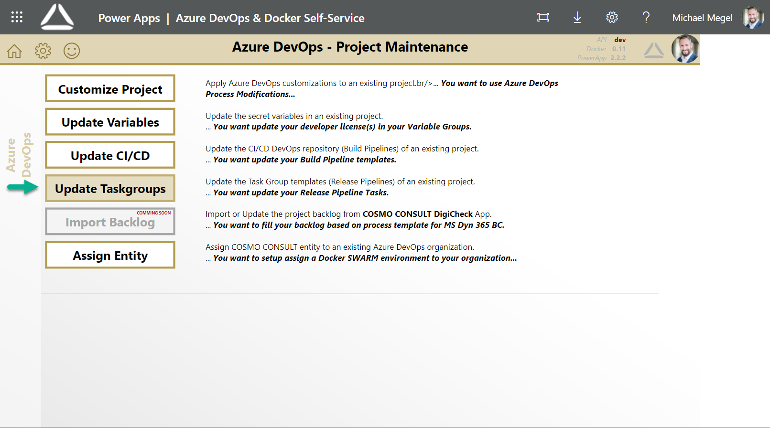Click the Docker 0.11 version label
Image resolution: width=770 pixels, height=428 pixels.
(x=606, y=49)
